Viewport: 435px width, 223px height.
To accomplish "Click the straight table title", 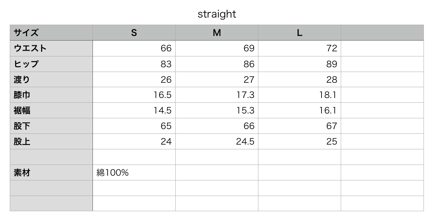I will point(217,14).
